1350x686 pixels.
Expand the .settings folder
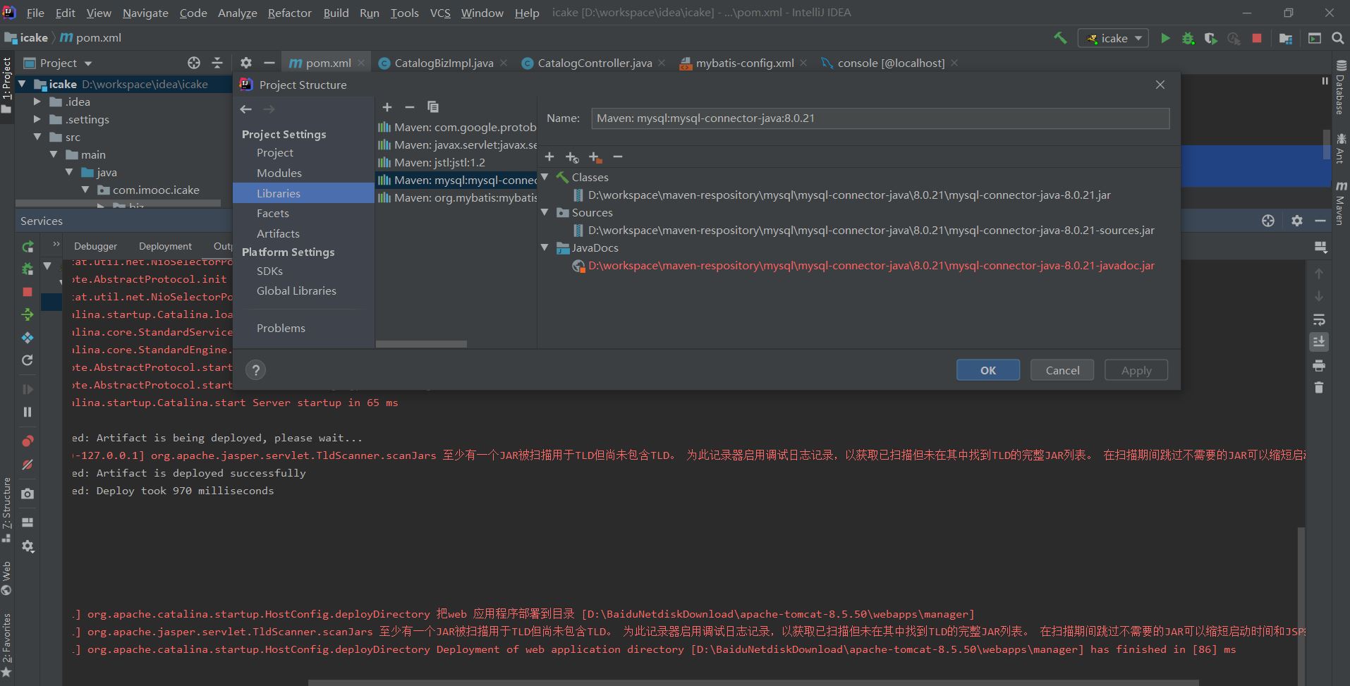37,119
